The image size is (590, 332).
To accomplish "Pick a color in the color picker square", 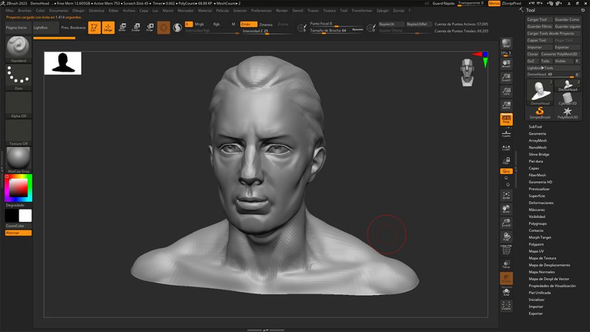I will click(x=18, y=188).
